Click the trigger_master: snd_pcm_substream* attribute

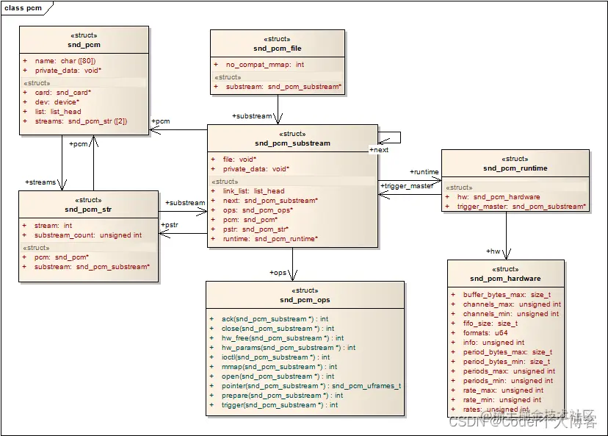(521, 207)
